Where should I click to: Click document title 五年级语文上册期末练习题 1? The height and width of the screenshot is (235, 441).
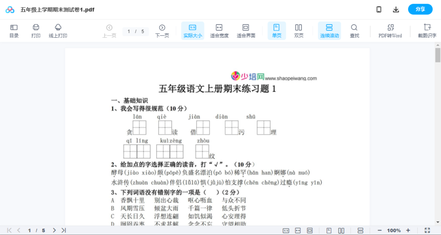[x=217, y=89]
